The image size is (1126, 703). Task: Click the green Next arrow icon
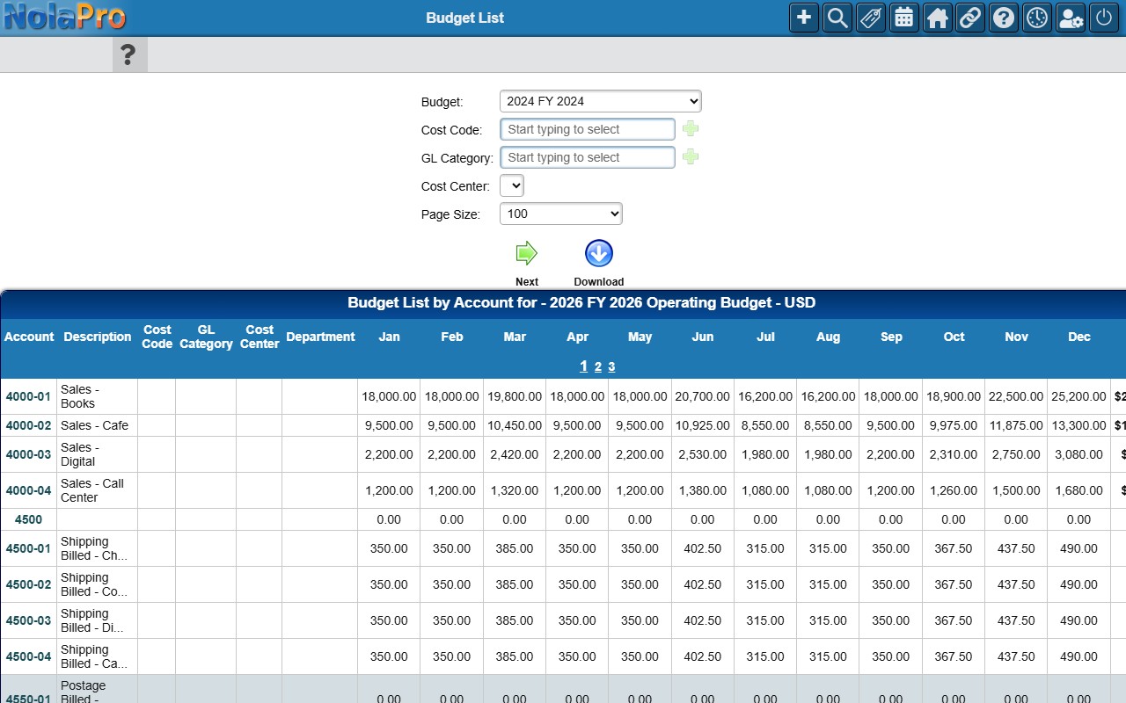[x=526, y=254]
